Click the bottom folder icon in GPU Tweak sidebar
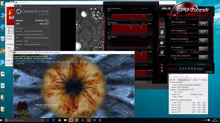 point(162,71)
